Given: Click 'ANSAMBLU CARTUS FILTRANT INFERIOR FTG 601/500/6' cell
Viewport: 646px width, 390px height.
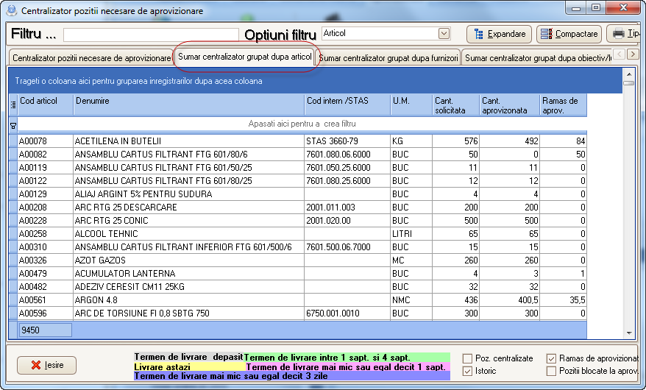Looking at the screenshot, I should click(x=188, y=247).
